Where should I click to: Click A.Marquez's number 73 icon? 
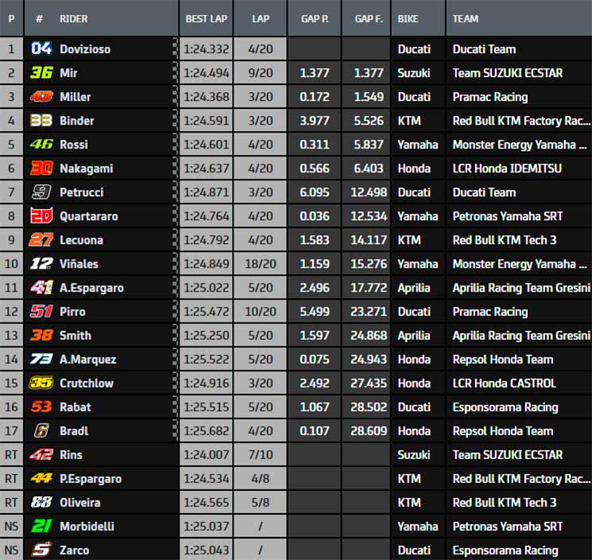(41, 359)
